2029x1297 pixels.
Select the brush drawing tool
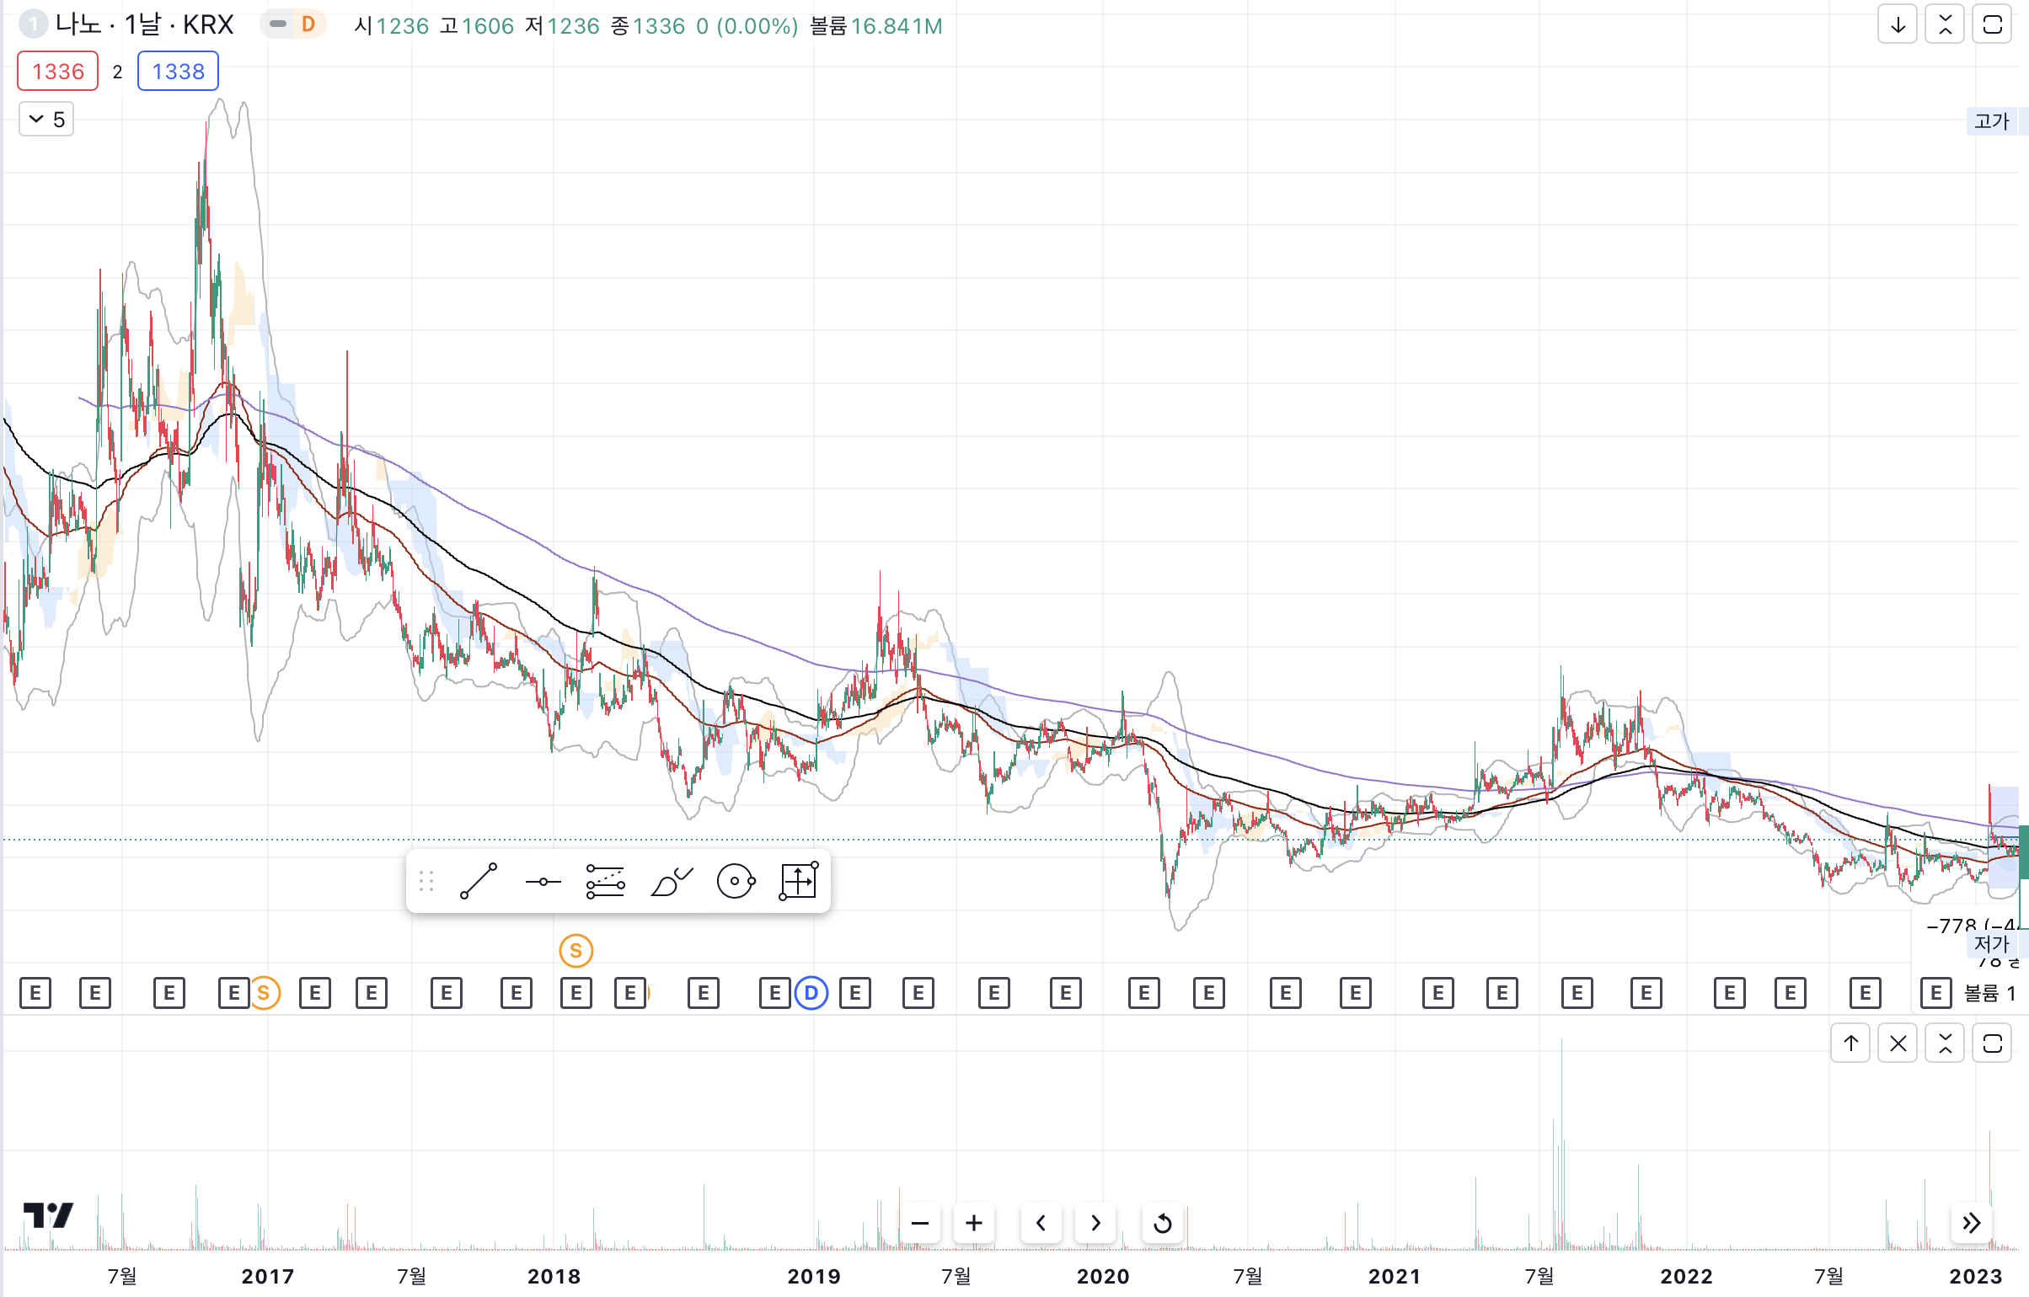coord(671,882)
